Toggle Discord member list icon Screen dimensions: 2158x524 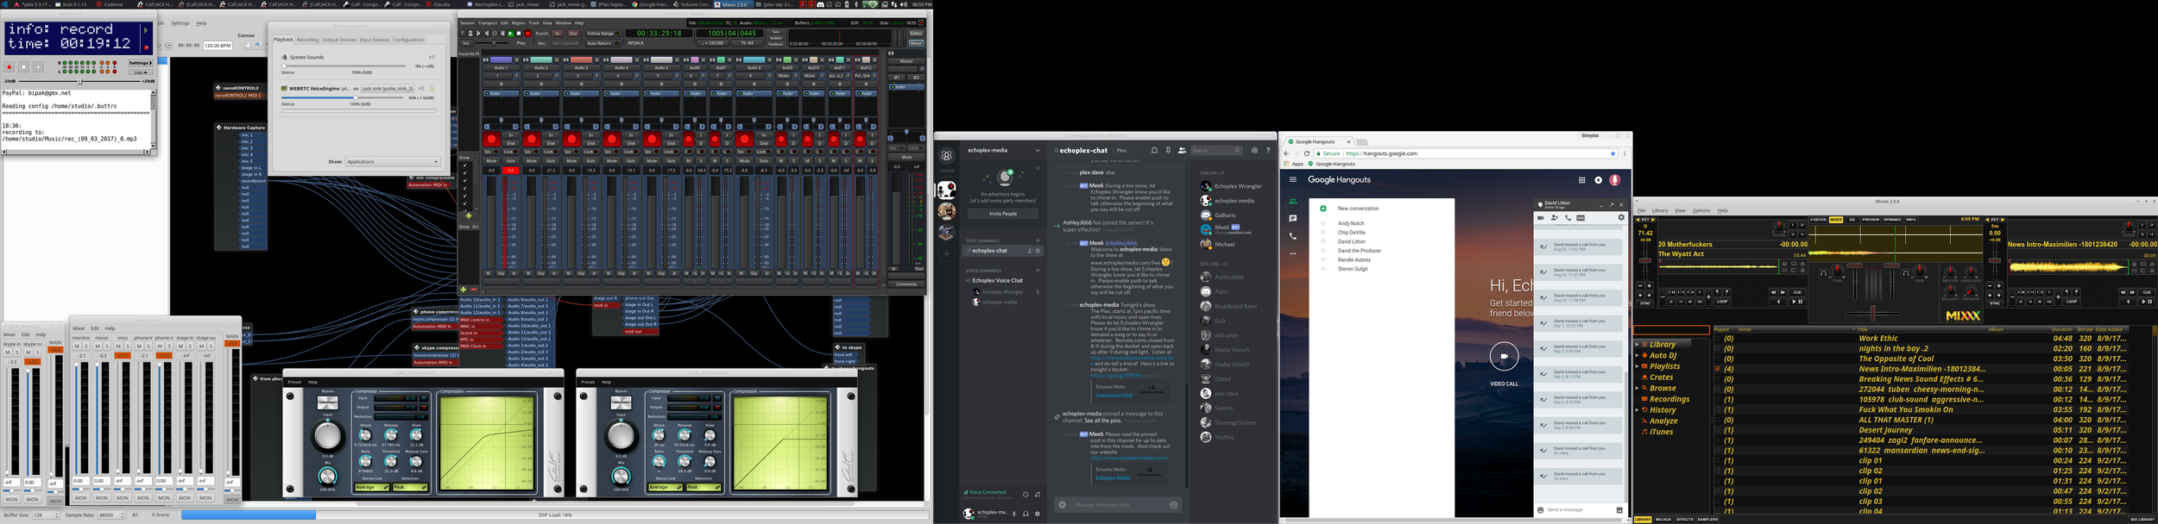tap(1182, 150)
